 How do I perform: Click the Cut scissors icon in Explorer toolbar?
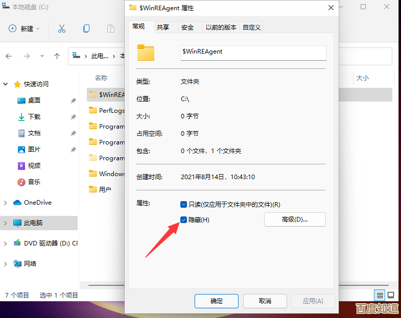tap(62, 29)
